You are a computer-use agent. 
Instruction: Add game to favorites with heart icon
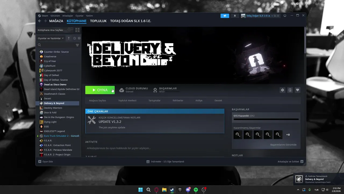298,90
